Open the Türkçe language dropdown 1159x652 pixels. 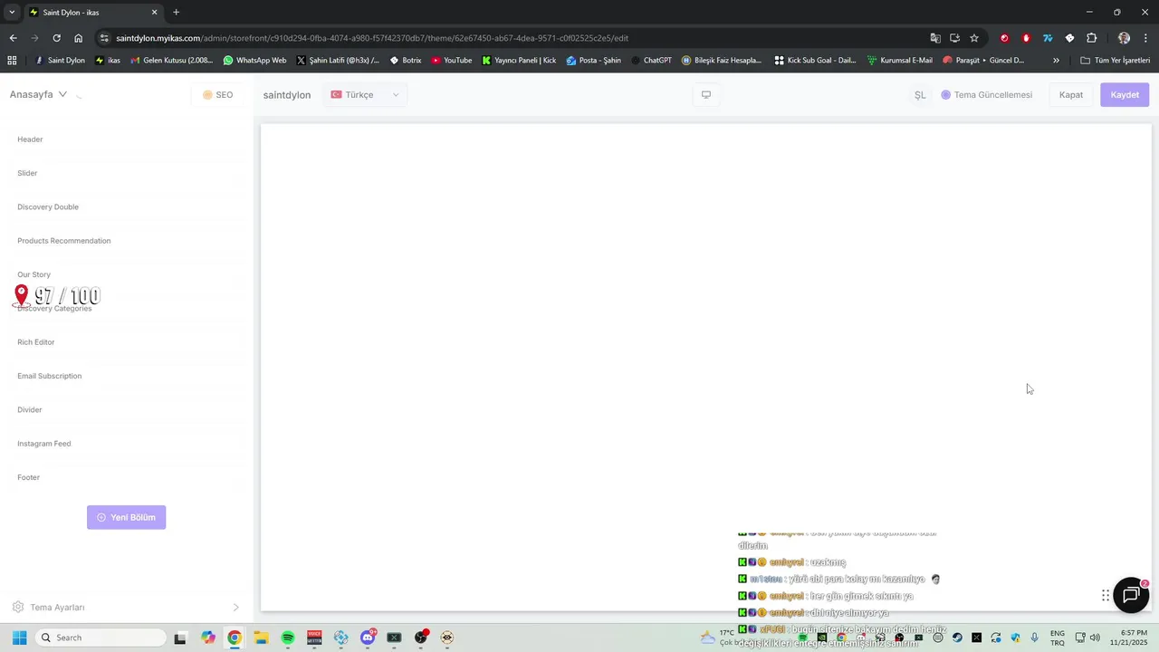pos(366,95)
